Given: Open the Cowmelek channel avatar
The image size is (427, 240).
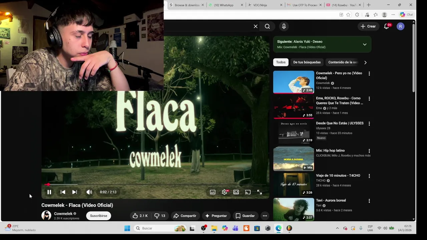Looking at the screenshot, I should click(x=46, y=216).
